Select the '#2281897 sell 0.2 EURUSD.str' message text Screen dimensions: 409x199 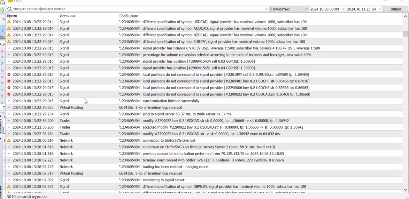pyautogui.click(x=214, y=75)
